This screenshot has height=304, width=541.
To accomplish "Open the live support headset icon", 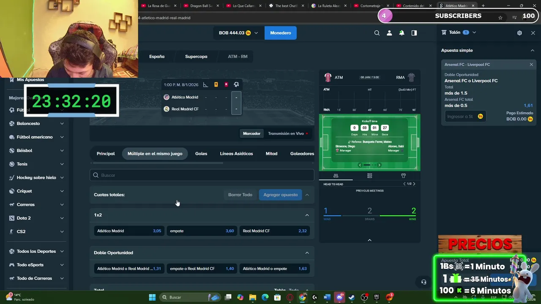I will pyautogui.click(x=424, y=282).
